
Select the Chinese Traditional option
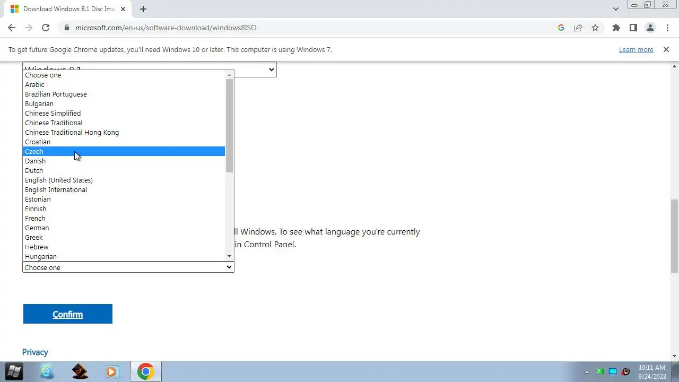(125, 123)
